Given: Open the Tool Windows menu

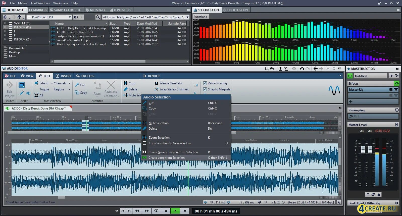Looking at the screenshot, I should [x=40, y=3].
